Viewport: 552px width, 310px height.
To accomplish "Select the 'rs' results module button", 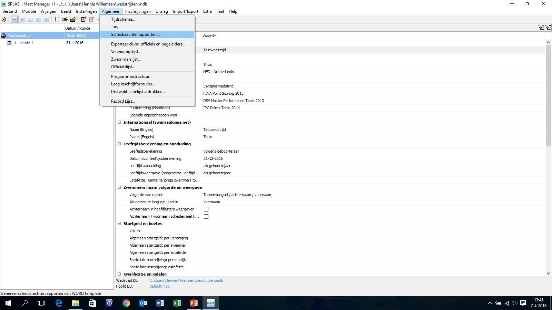I will (46, 19).
